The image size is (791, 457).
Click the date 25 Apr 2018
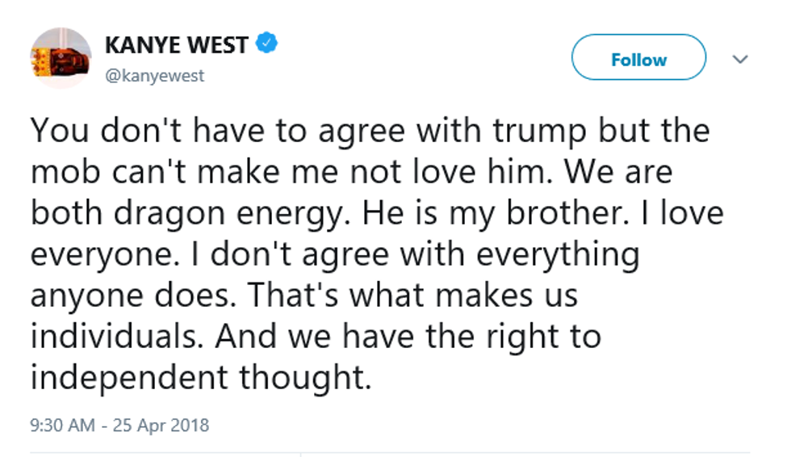[x=160, y=425]
